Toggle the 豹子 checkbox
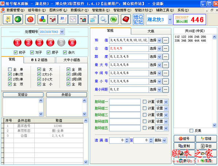 [x=16, y=53]
